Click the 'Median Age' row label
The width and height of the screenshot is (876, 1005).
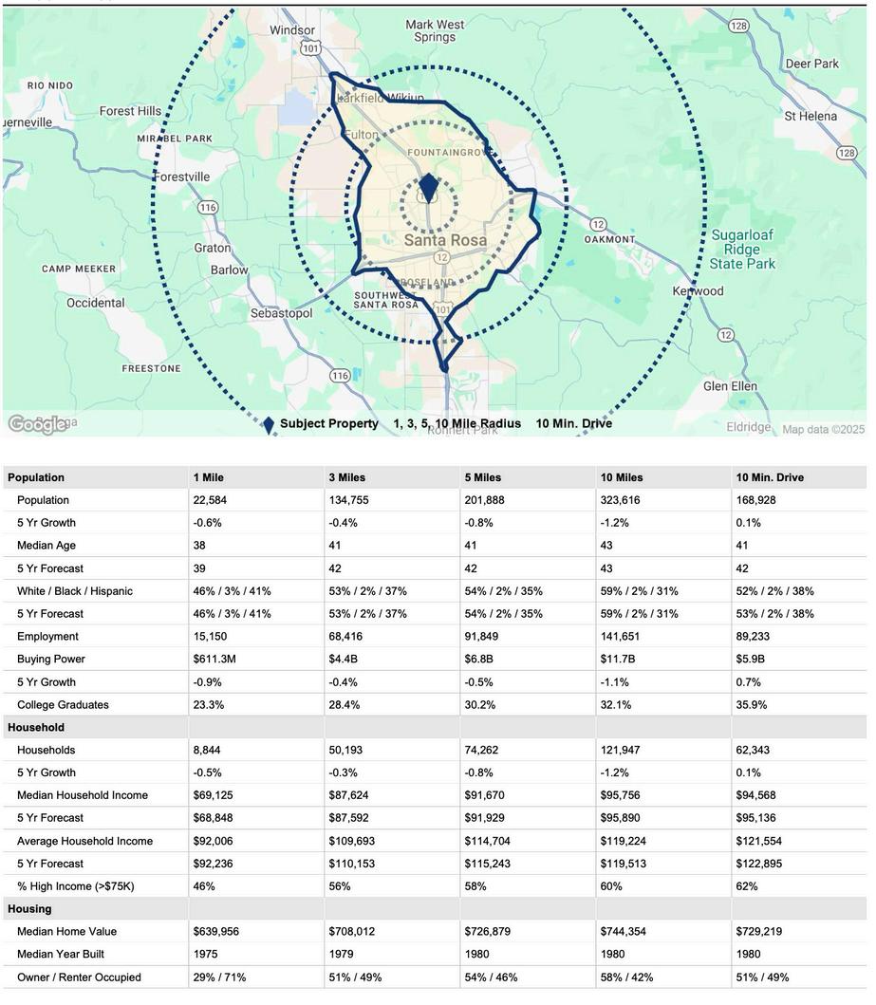[x=47, y=546]
